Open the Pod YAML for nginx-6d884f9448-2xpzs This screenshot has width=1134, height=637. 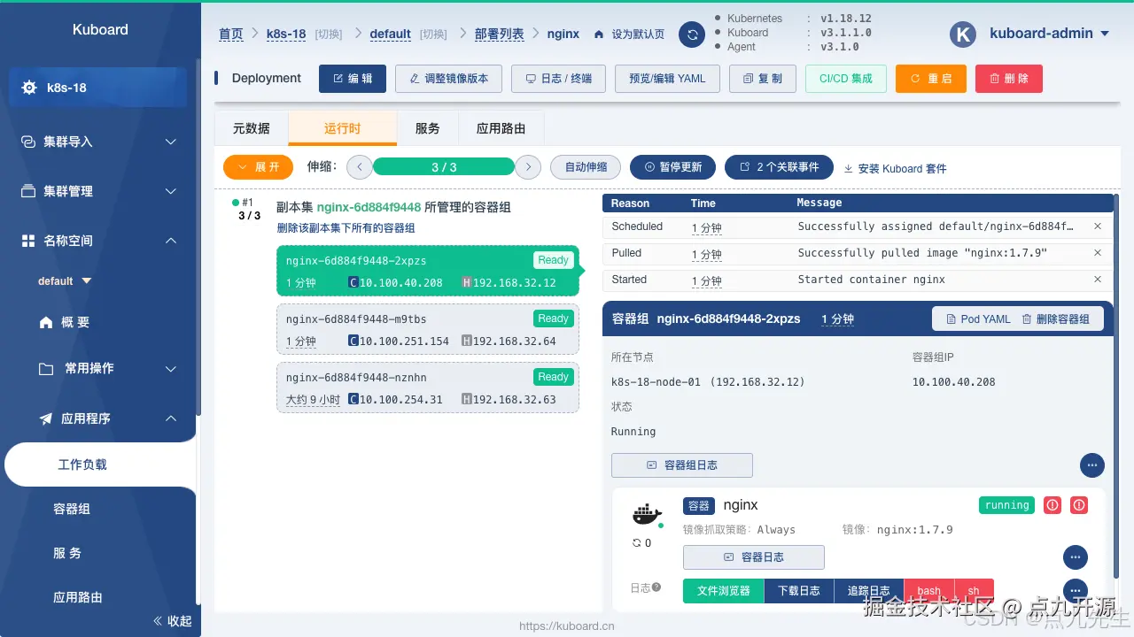click(x=975, y=318)
